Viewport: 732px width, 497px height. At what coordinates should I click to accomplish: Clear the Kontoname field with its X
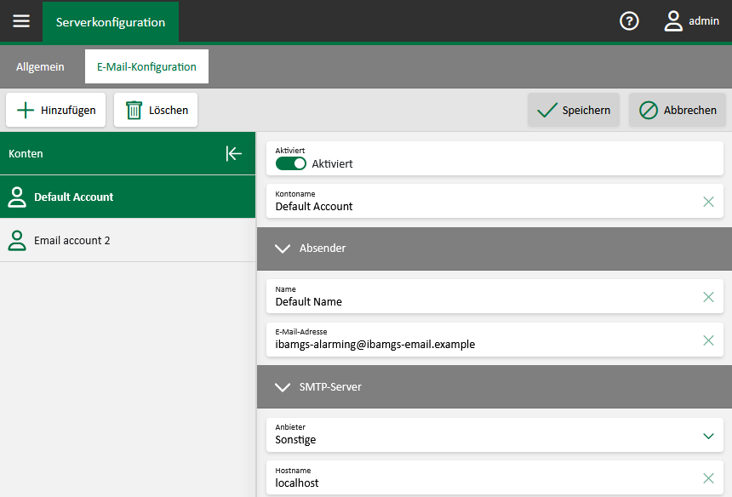coord(708,202)
